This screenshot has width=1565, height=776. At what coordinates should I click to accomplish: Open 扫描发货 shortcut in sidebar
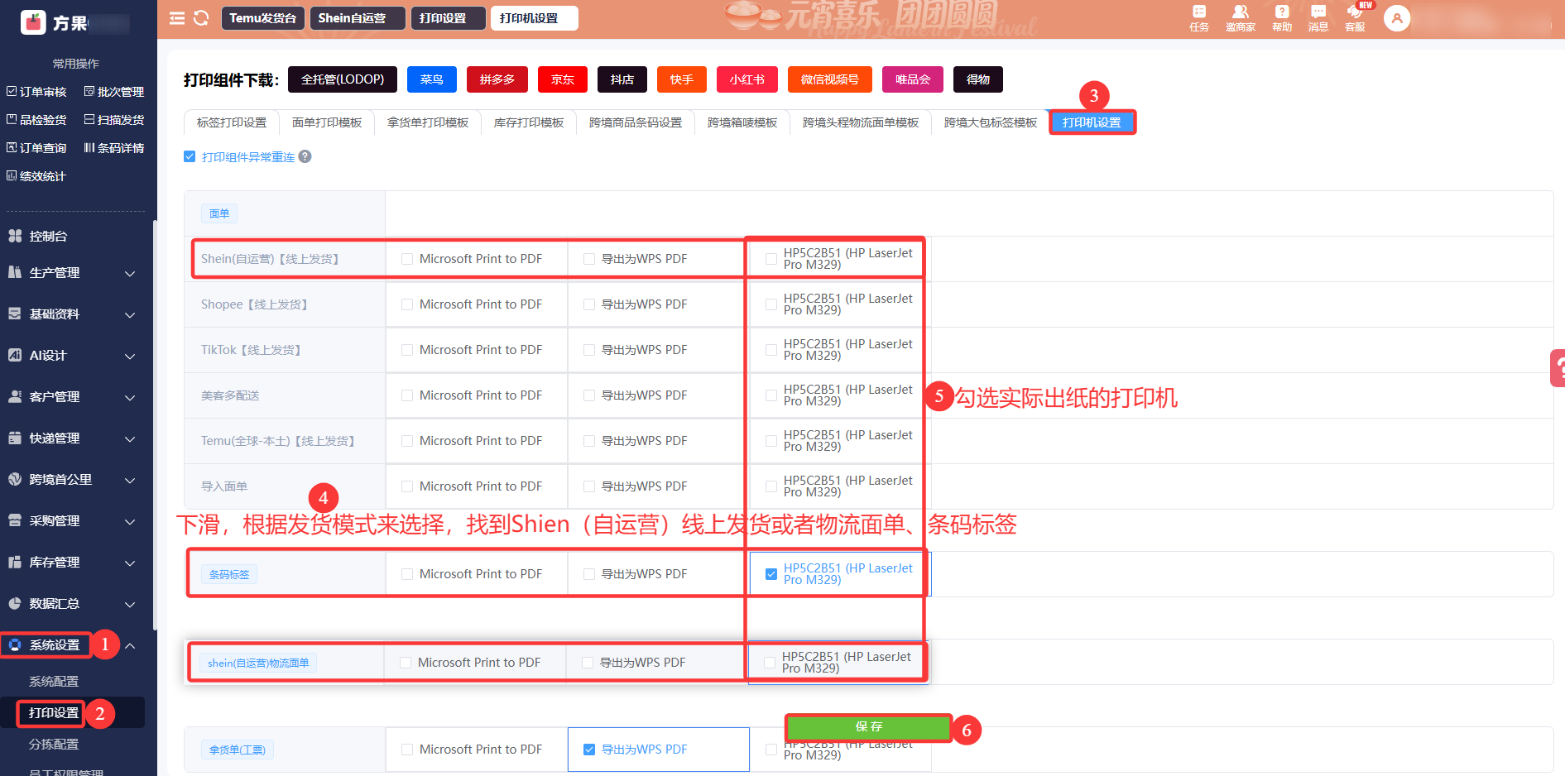[x=114, y=120]
